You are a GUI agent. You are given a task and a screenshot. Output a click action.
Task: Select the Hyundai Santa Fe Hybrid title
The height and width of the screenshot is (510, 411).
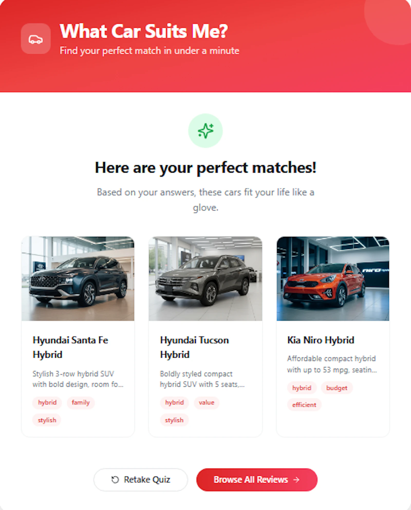pyautogui.click(x=70, y=347)
